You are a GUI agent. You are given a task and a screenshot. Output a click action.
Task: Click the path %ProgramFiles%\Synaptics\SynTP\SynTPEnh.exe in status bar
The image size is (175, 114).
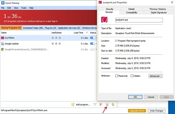pos(24,110)
